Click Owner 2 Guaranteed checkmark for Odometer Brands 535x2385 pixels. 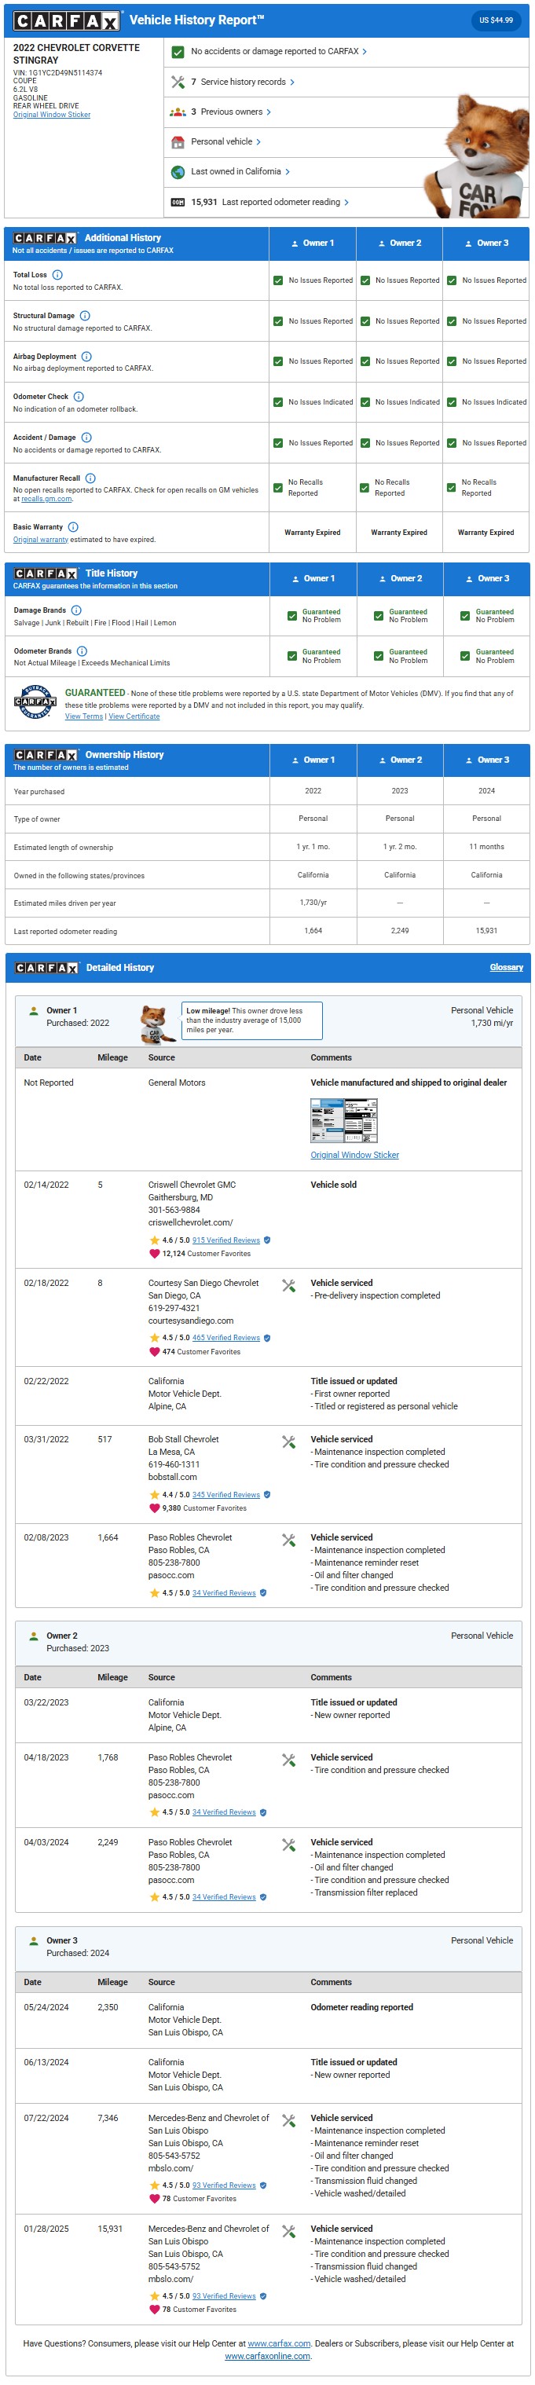(x=379, y=655)
